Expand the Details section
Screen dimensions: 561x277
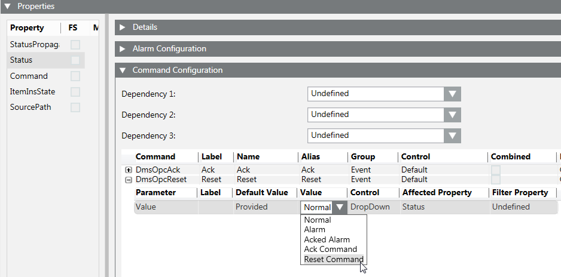123,27
